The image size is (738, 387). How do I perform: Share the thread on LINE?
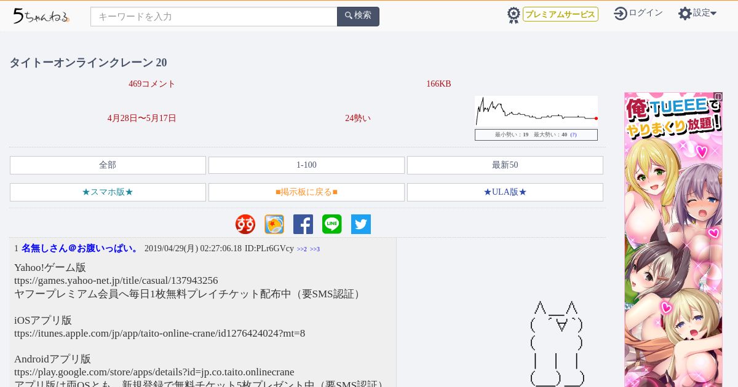click(x=332, y=224)
